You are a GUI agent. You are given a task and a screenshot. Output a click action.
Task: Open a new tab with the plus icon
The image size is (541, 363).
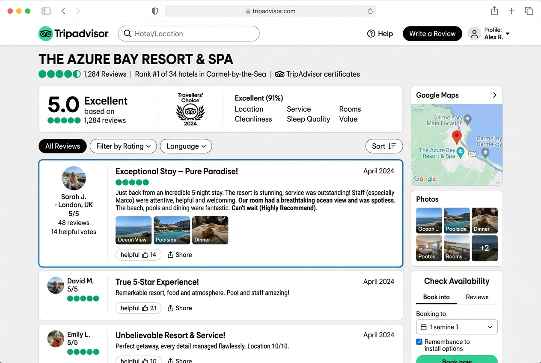pos(511,11)
